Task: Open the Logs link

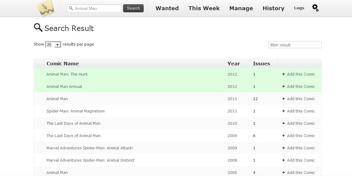Action: 299,8
